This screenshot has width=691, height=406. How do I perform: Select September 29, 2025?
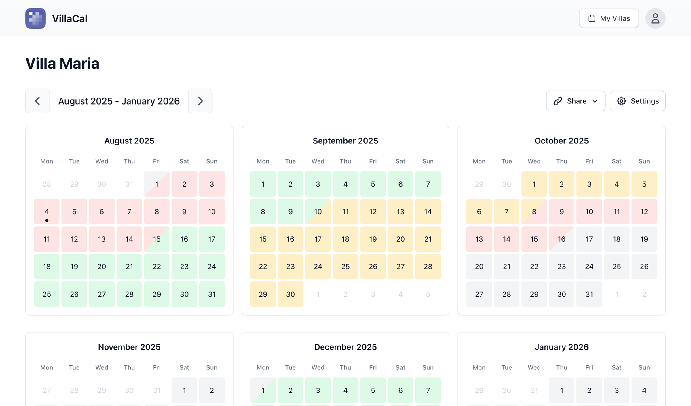pos(263,294)
